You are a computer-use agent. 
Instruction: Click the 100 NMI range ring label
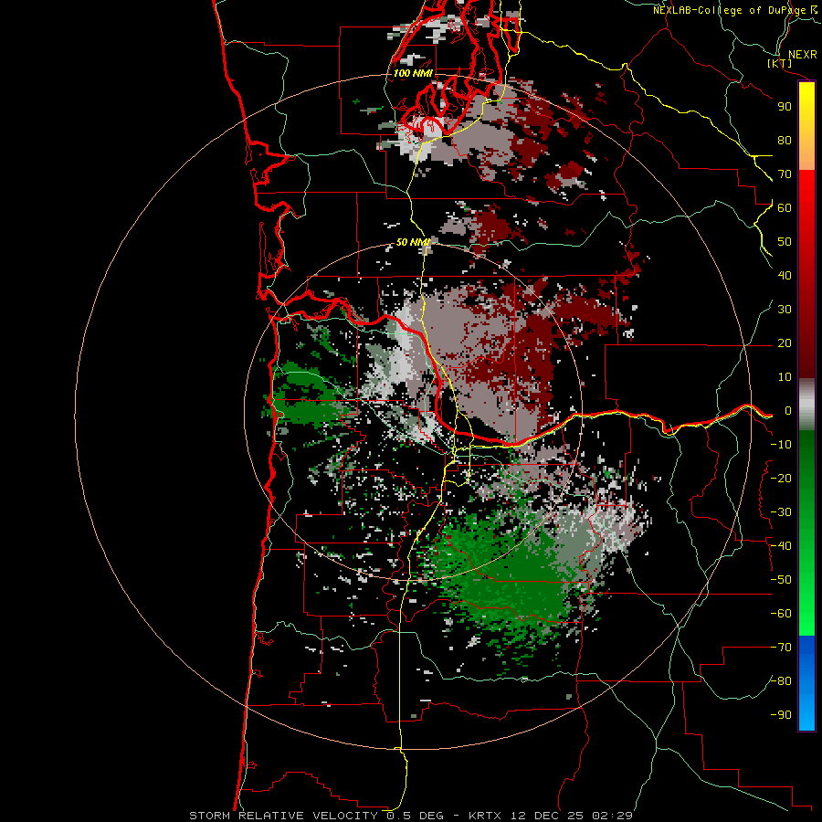[x=413, y=73]
